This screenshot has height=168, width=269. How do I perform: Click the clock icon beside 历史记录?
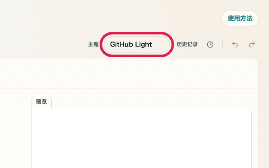[210, 45]
